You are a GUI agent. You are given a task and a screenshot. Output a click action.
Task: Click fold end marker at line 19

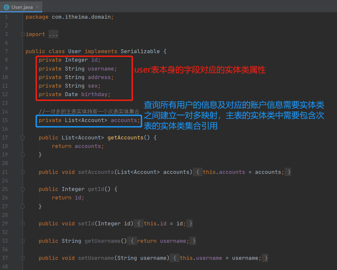tap(23, 155)
